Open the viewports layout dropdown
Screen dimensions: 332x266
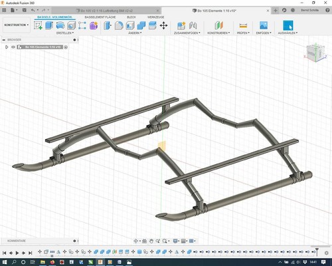tap(193, 241)
